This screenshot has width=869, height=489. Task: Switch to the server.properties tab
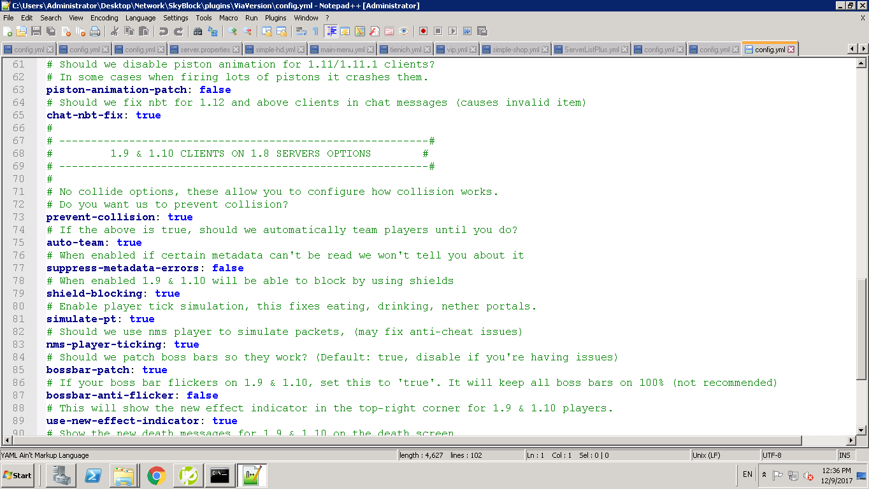pos(205,50)
